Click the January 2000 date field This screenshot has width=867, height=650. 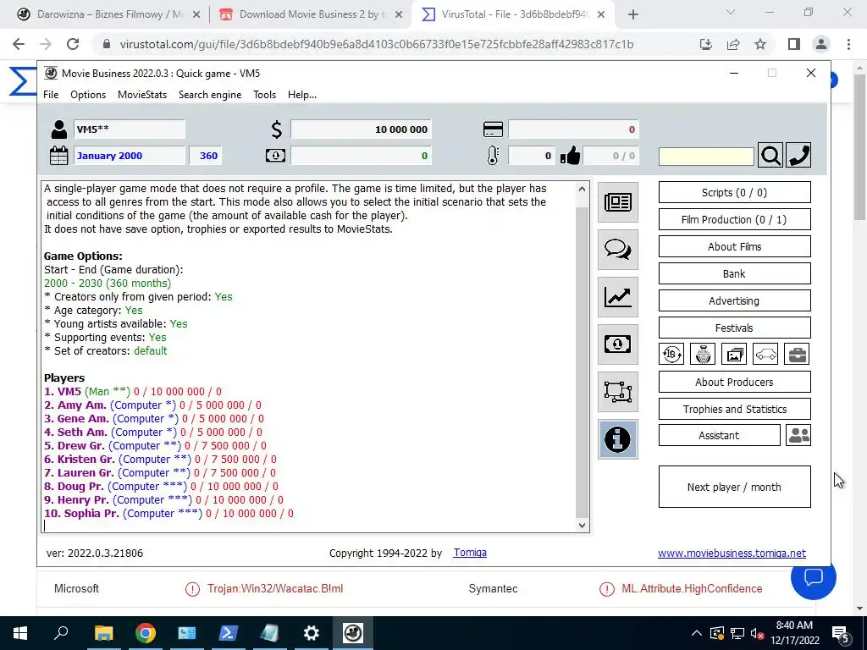pyautogui.click(x=130, y=156)
